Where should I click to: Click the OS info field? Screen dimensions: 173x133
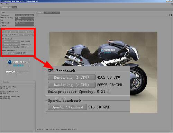coord(24,20)
